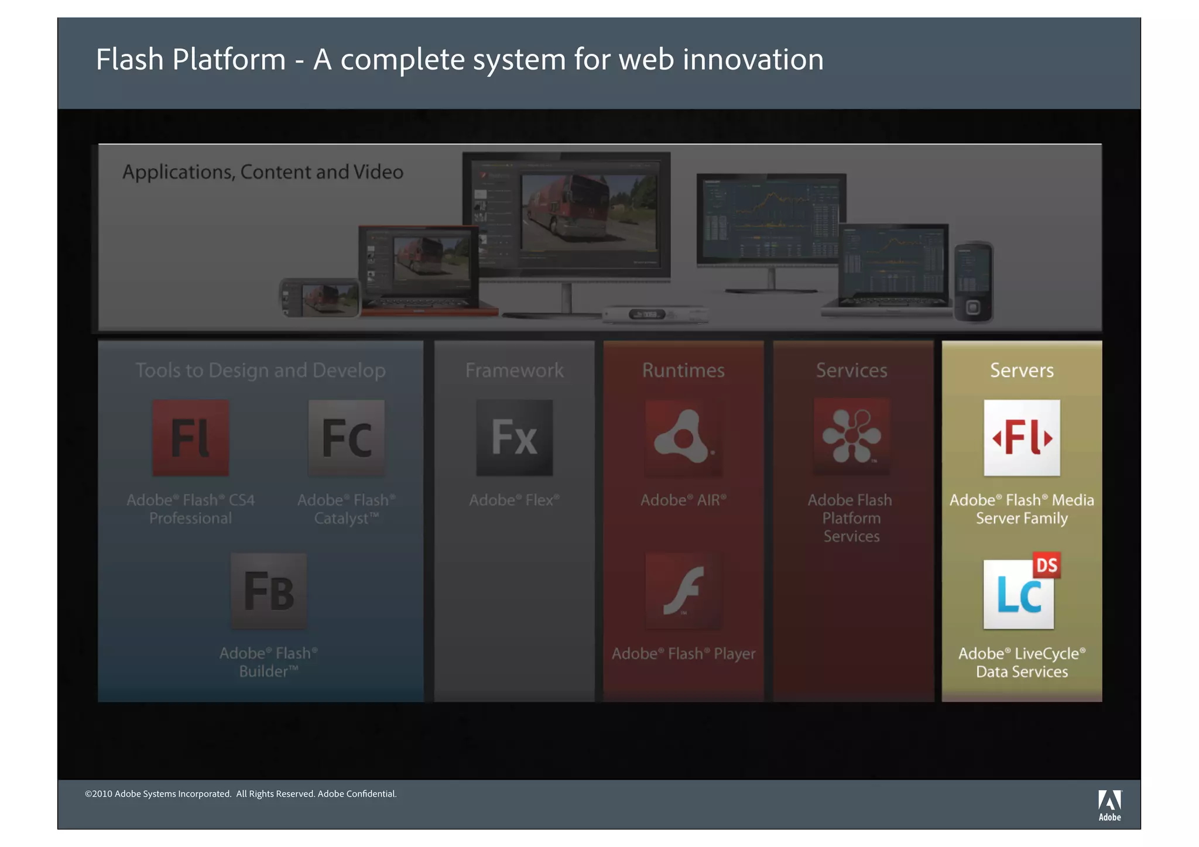Select the Services column heading
The height and width of the screenshot is (847, 1199).
pyautogui.click(x=852, y=370)
